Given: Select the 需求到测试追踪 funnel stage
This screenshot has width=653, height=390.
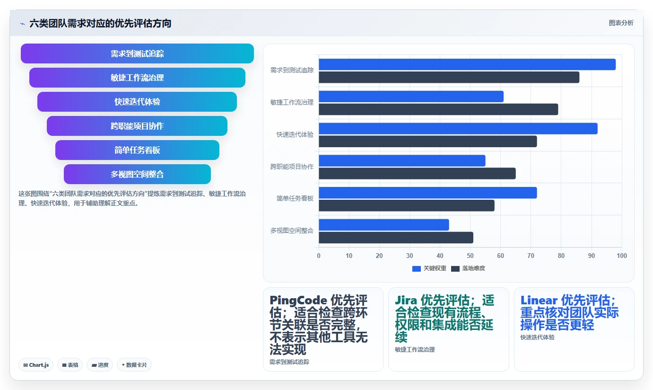Looking at the screenshot, I should tap(137, 53).
